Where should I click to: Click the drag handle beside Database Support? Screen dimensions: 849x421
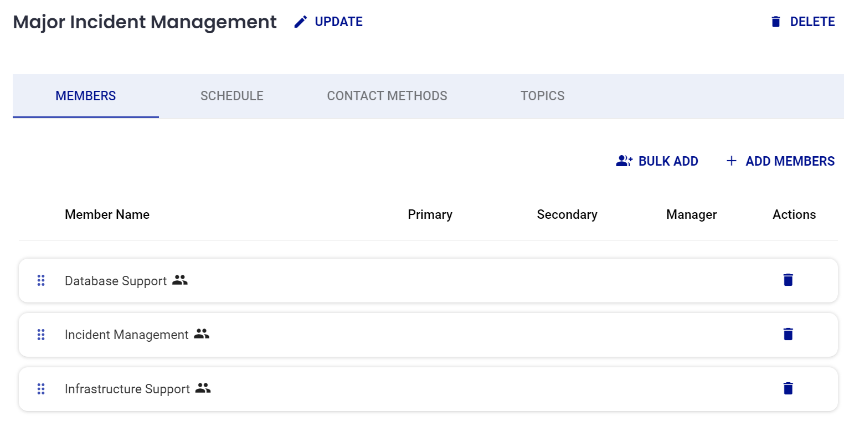(40, 281)
